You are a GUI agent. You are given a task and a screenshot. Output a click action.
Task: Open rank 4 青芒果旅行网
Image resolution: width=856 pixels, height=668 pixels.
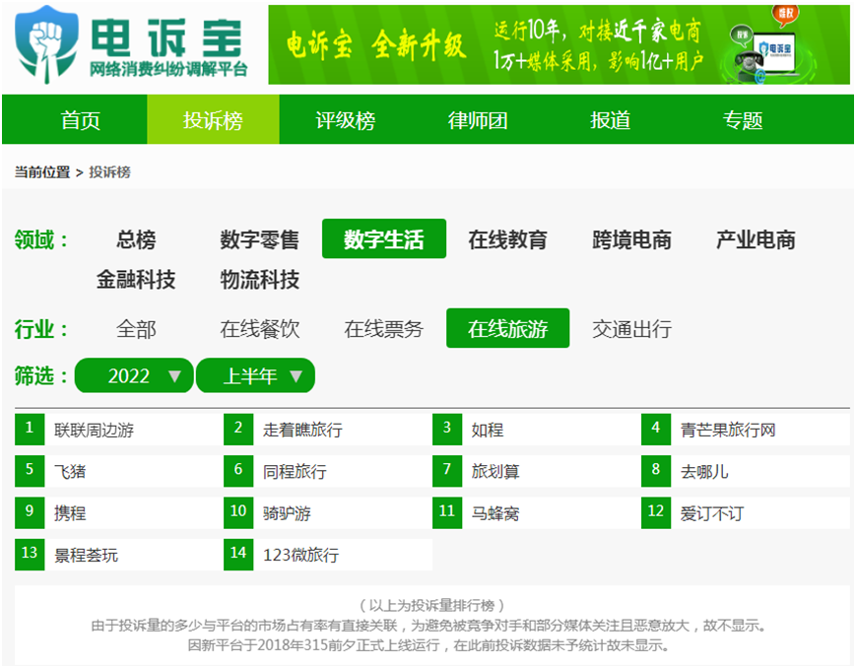[x=746, y=430]
